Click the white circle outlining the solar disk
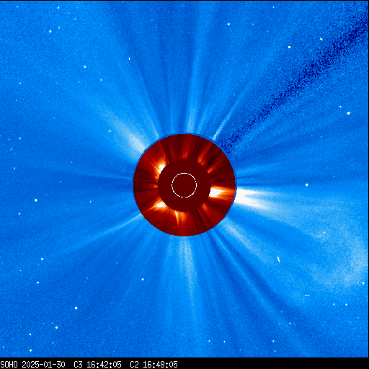Image resolution: width=369 pixels, height=369 pixels. tap(184, 185)
